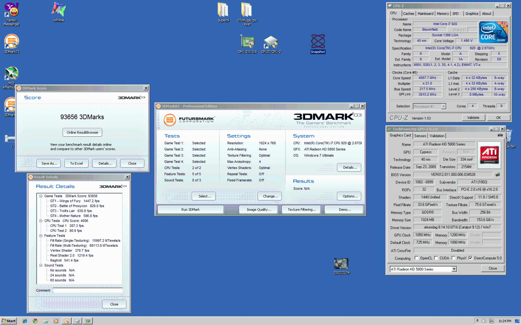Click Change... under the Settings section
The width and height of the screenshot is (521, 325).
point(270,196)
